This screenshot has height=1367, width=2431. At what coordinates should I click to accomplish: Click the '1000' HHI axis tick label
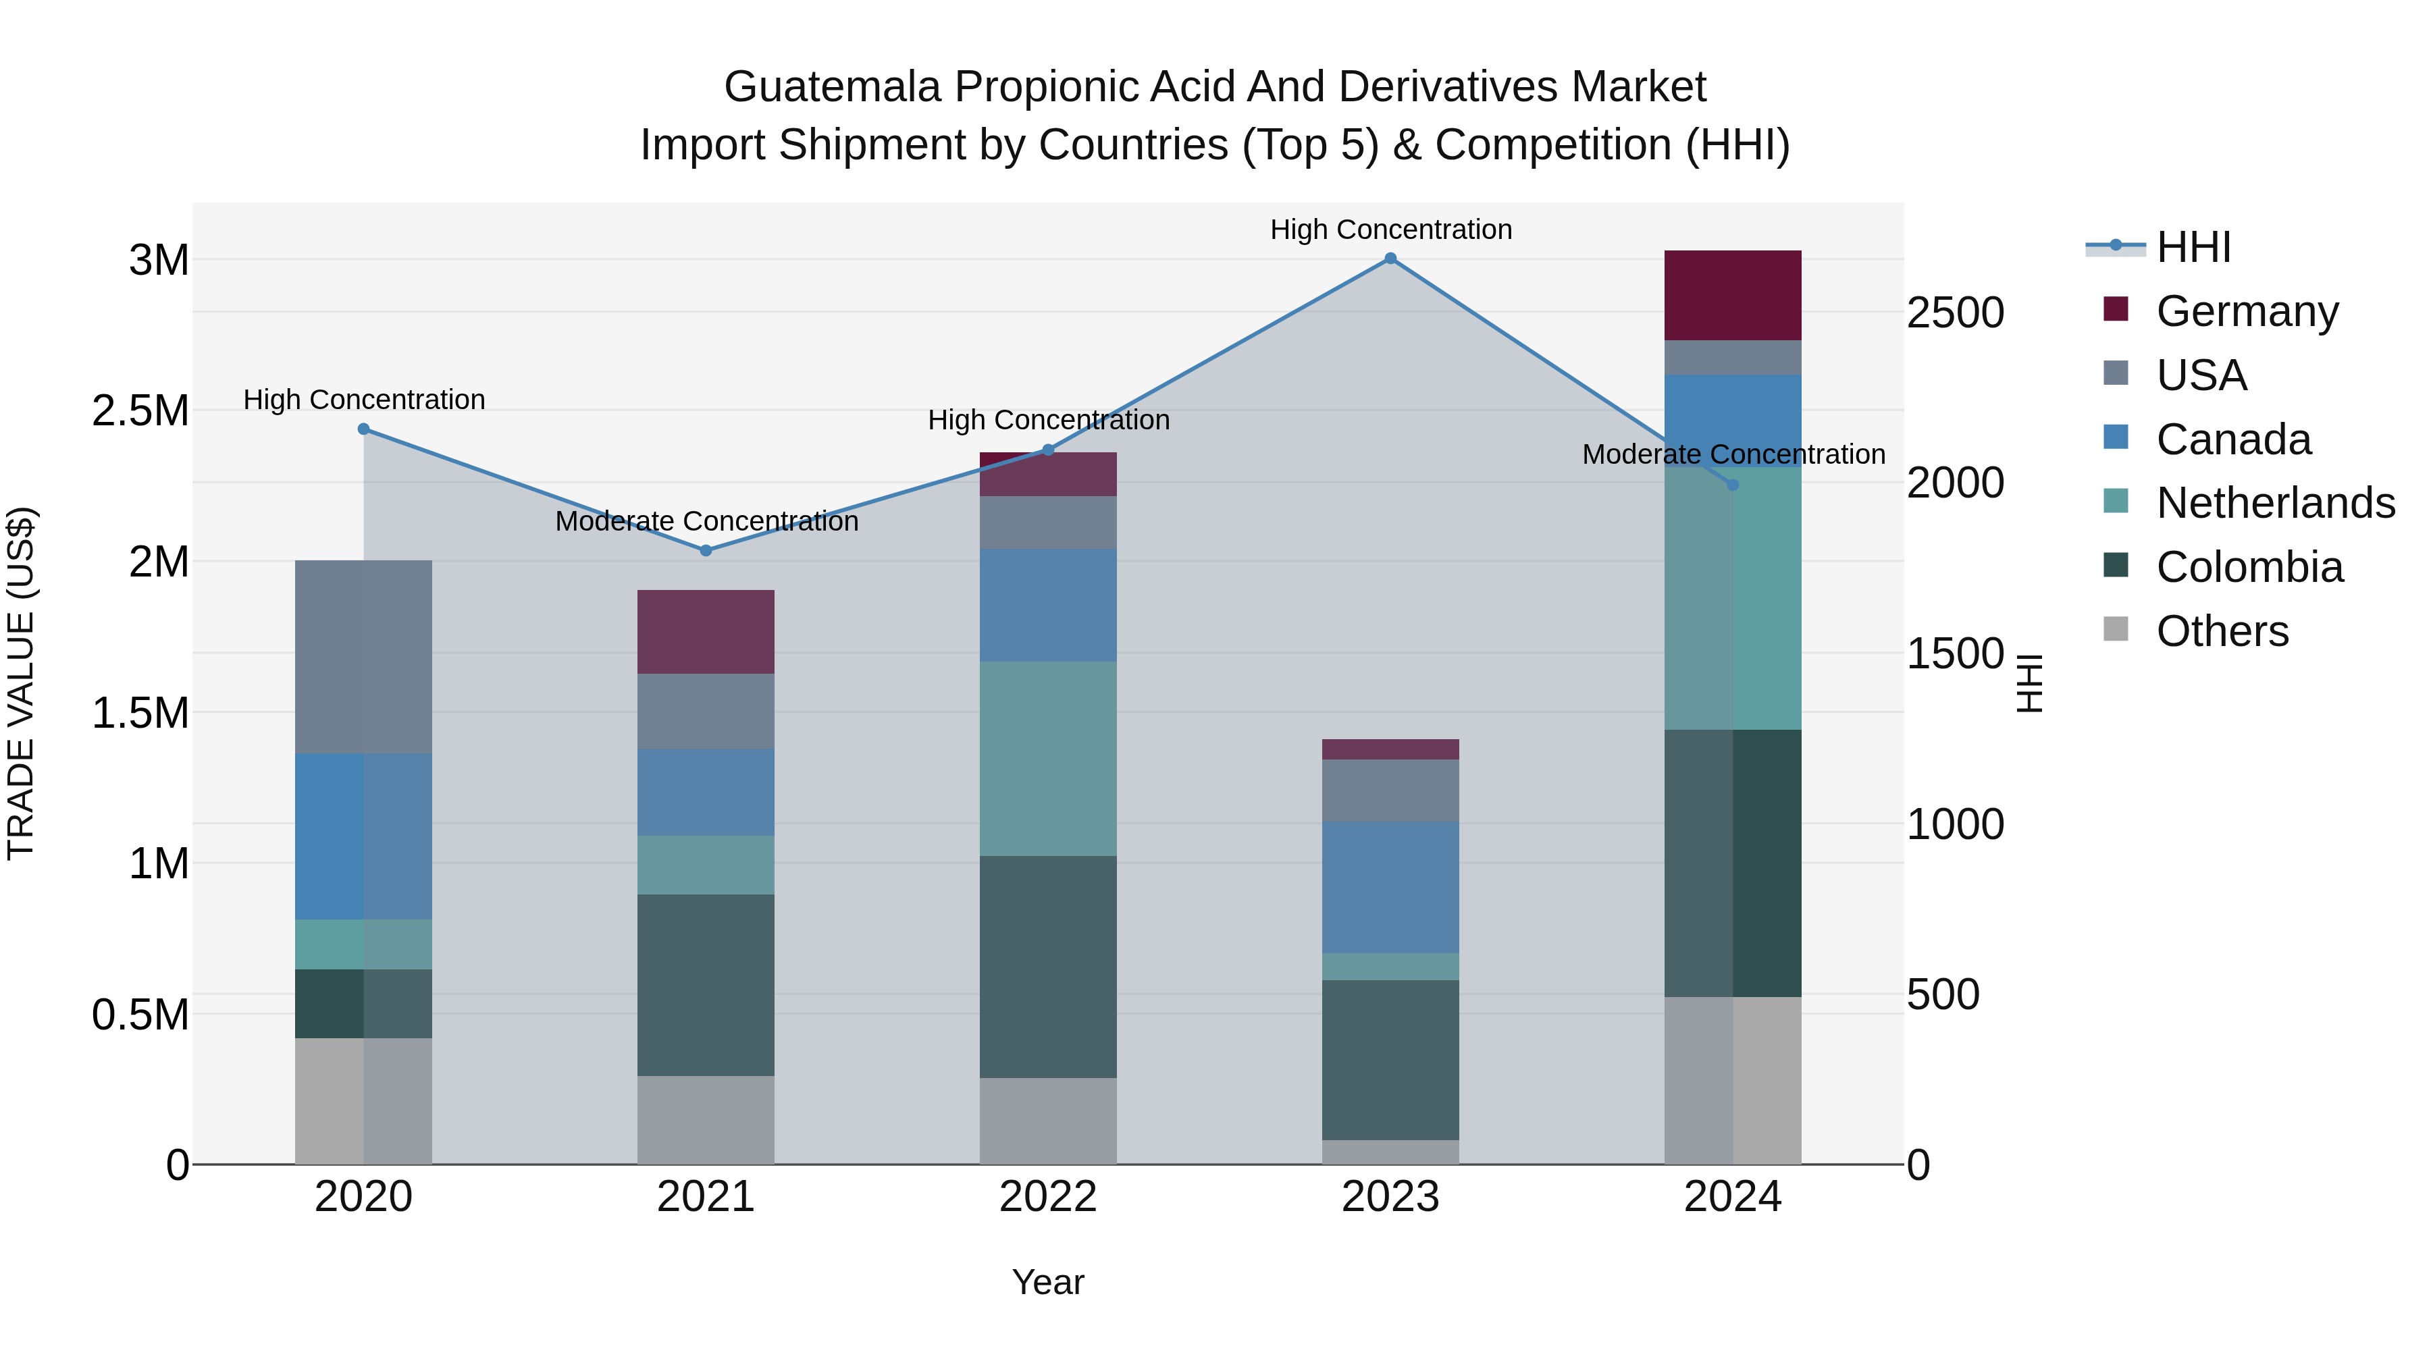click(1956, 824)
